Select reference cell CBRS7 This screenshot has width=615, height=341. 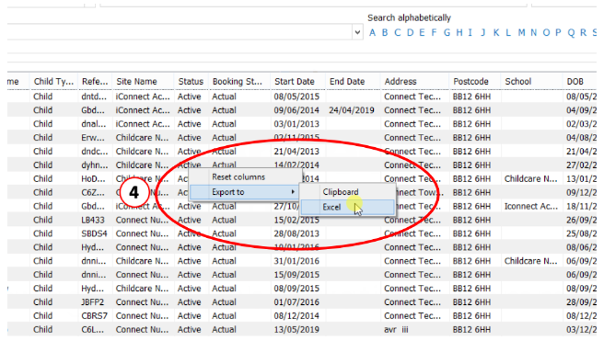tap(94, 315)
